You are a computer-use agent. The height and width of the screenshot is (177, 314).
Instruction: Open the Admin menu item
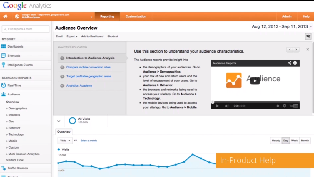tap(287, 16)
